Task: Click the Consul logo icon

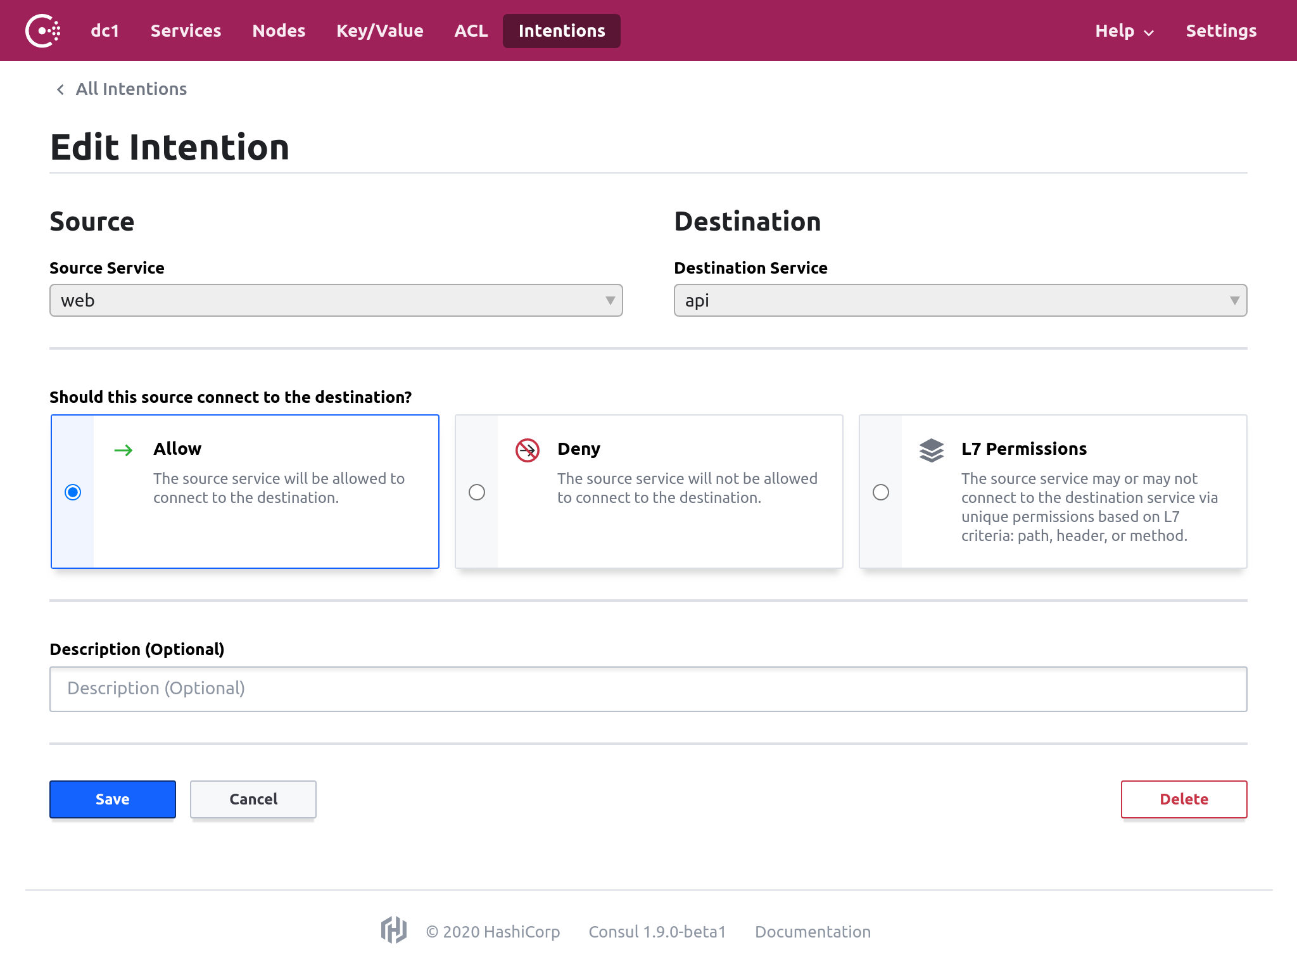Action: tap(43, 30)
